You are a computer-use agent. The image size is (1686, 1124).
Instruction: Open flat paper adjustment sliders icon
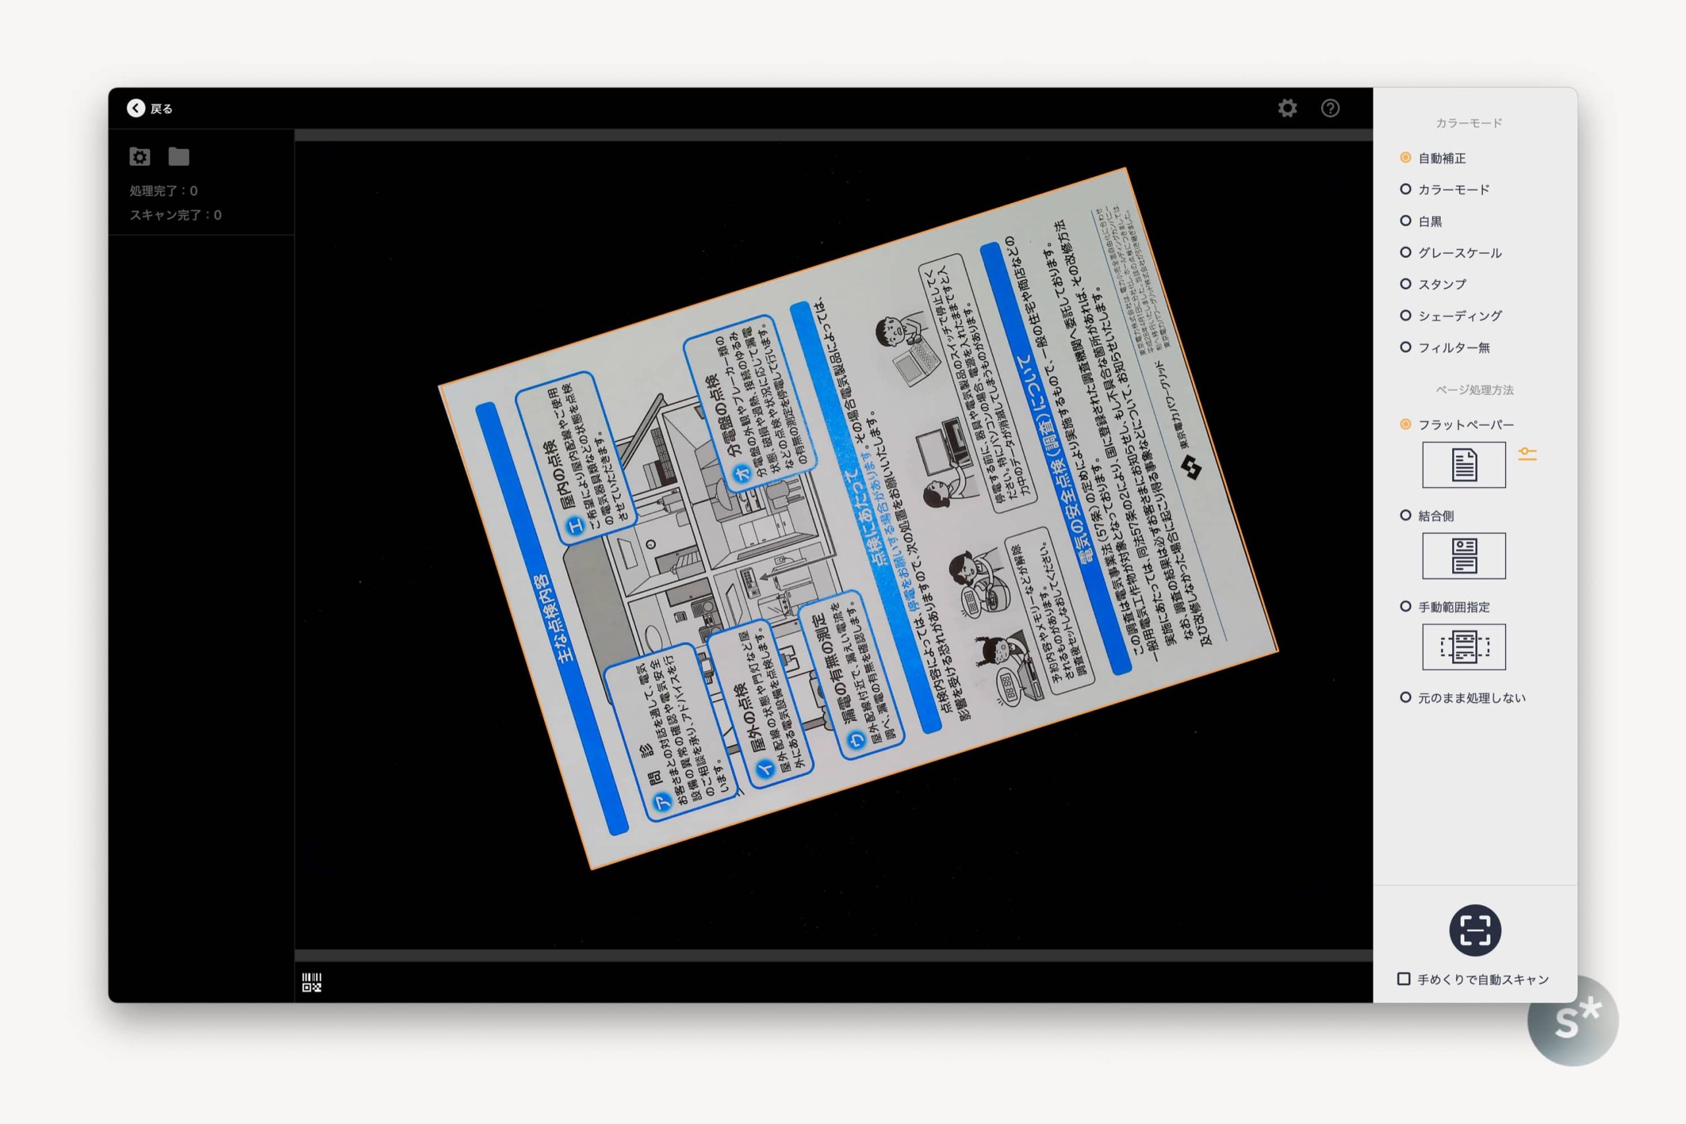[1527, 454]
